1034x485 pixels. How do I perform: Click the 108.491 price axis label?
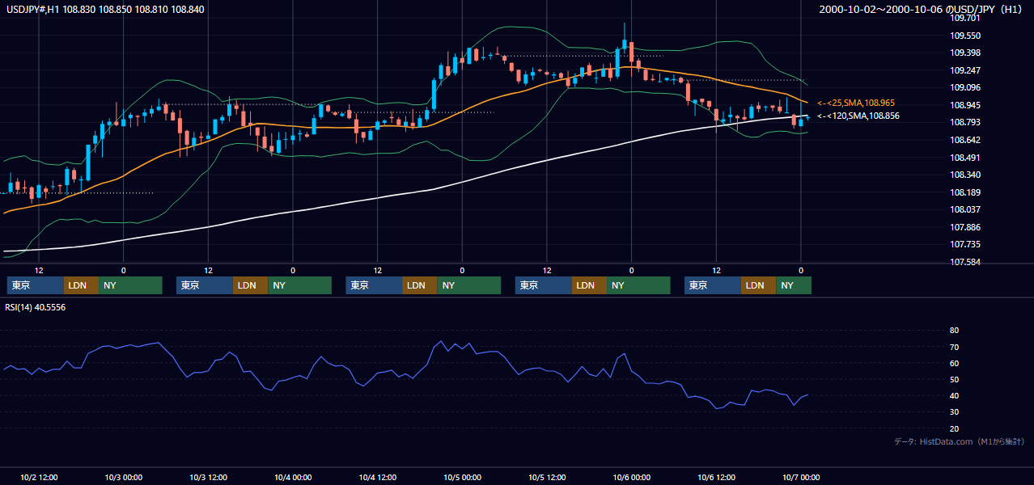[964, 158]
